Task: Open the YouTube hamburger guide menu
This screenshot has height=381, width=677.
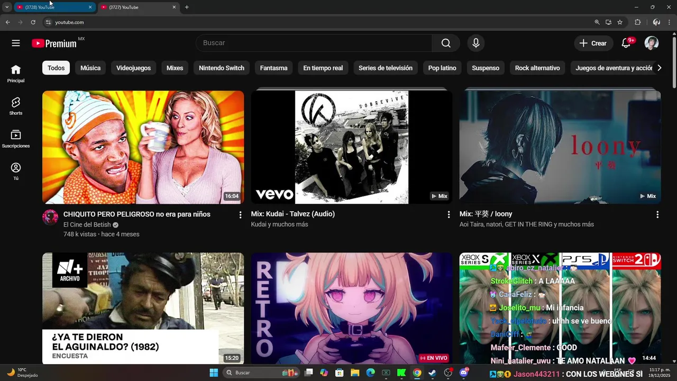Action: coord(16,43)
